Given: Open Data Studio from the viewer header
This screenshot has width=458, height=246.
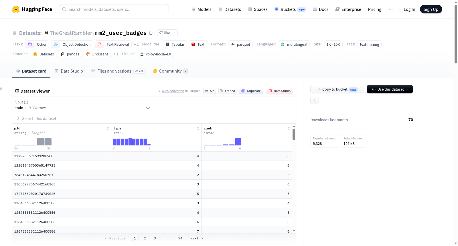Looking at the screenshot, I should point(279,91).
